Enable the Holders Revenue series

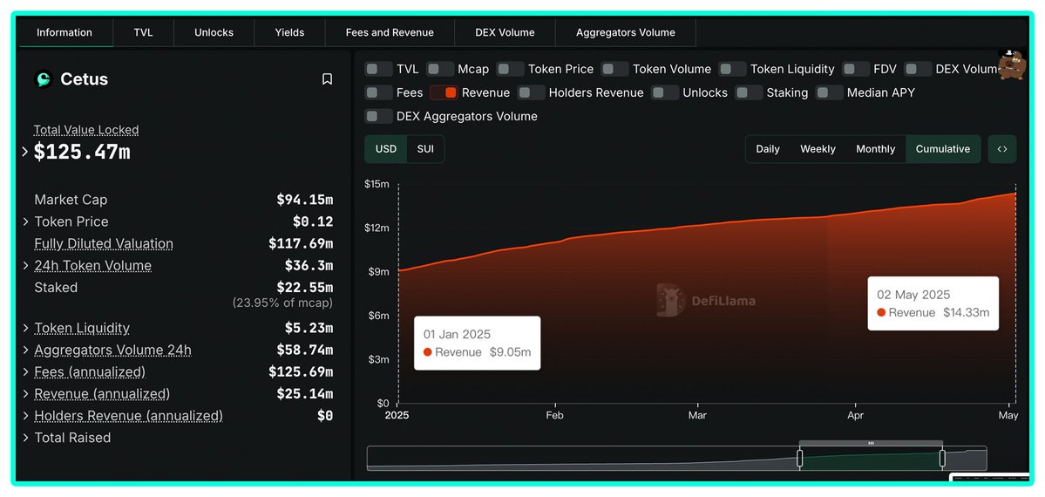tap(532, 92)
